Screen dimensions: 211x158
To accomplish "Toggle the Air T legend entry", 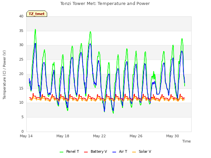I will (x=120, y=151).
